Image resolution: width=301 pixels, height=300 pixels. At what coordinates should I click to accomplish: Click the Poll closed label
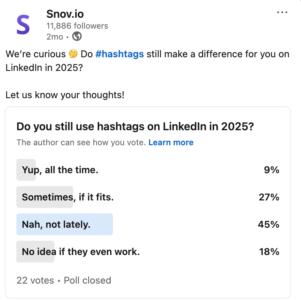coord(87,280)
